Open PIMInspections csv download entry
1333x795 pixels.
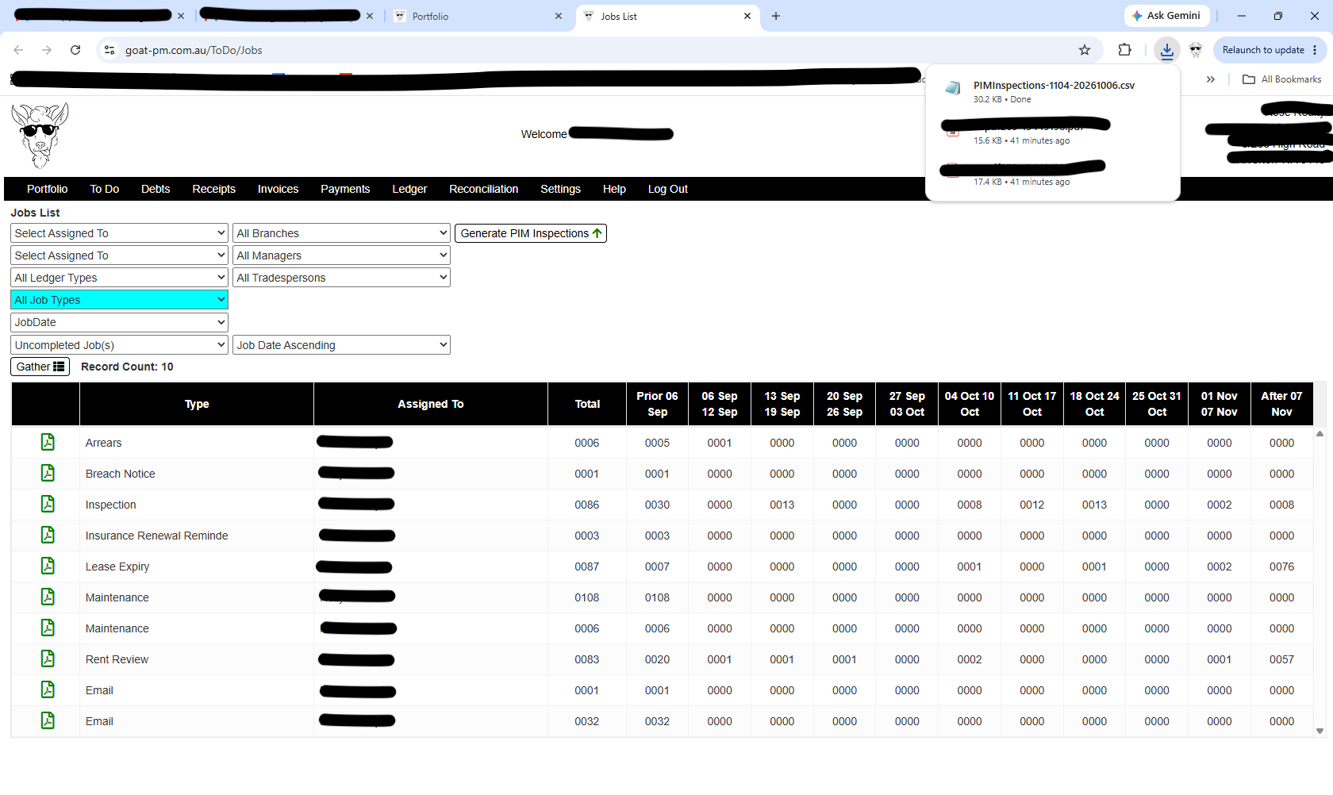click(1052, 91)
